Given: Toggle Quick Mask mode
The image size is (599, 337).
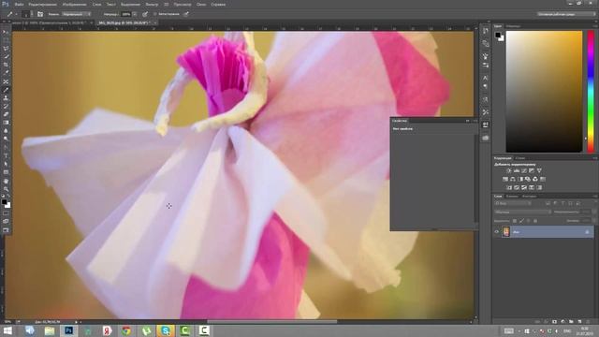Looking at the screenshot, I should tap(6, 213).
